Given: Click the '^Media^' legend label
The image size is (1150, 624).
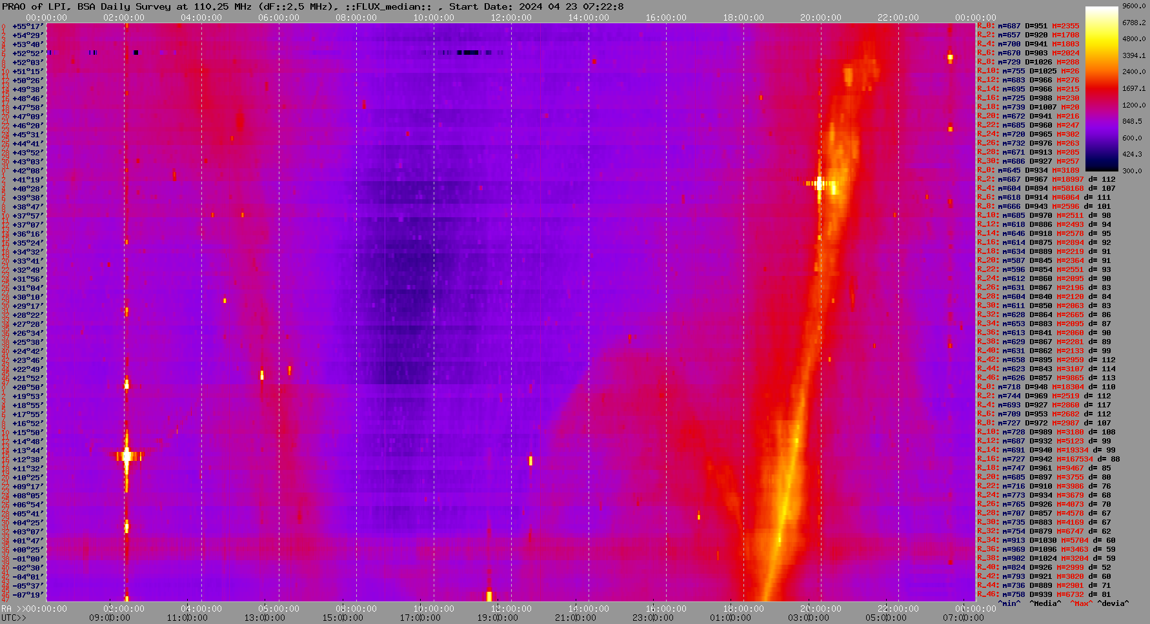Looking at the screenshot, I should [x=1045, y=604].
